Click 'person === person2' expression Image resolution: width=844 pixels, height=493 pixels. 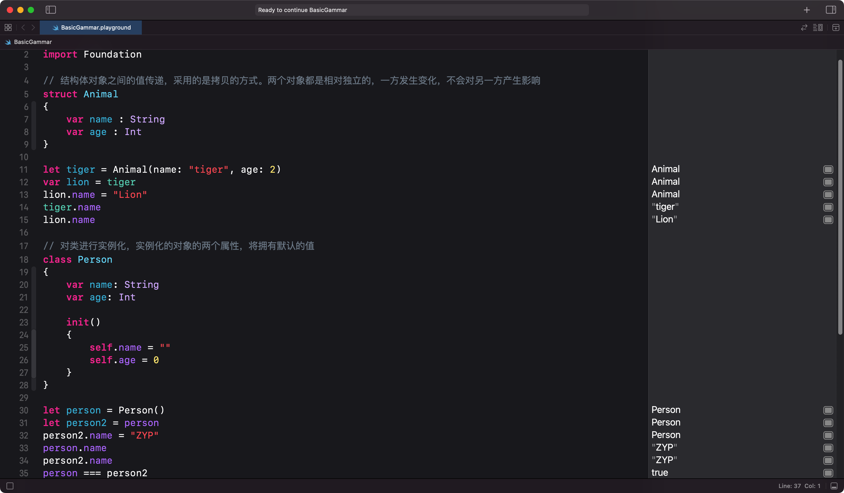point(95,473)
